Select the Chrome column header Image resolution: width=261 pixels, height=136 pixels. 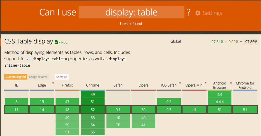click(x=93, y=85)
